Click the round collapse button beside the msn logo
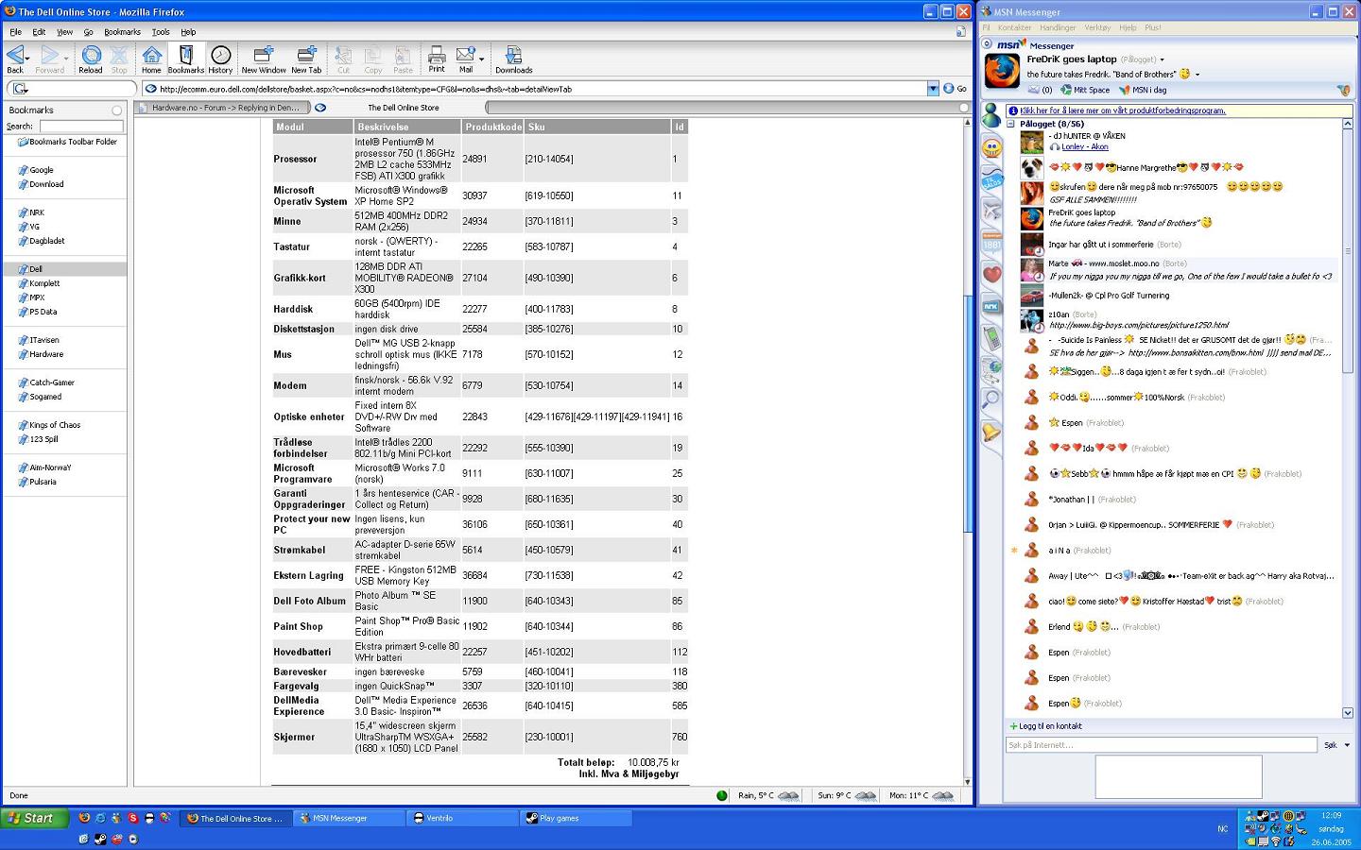The height and width of the screenshot is (850, 1361). (987, 44)
